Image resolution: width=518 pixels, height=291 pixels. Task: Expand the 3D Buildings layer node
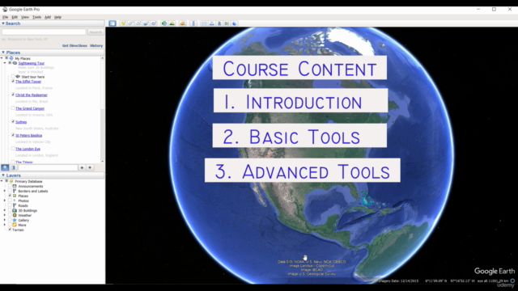tap(5, 210)
